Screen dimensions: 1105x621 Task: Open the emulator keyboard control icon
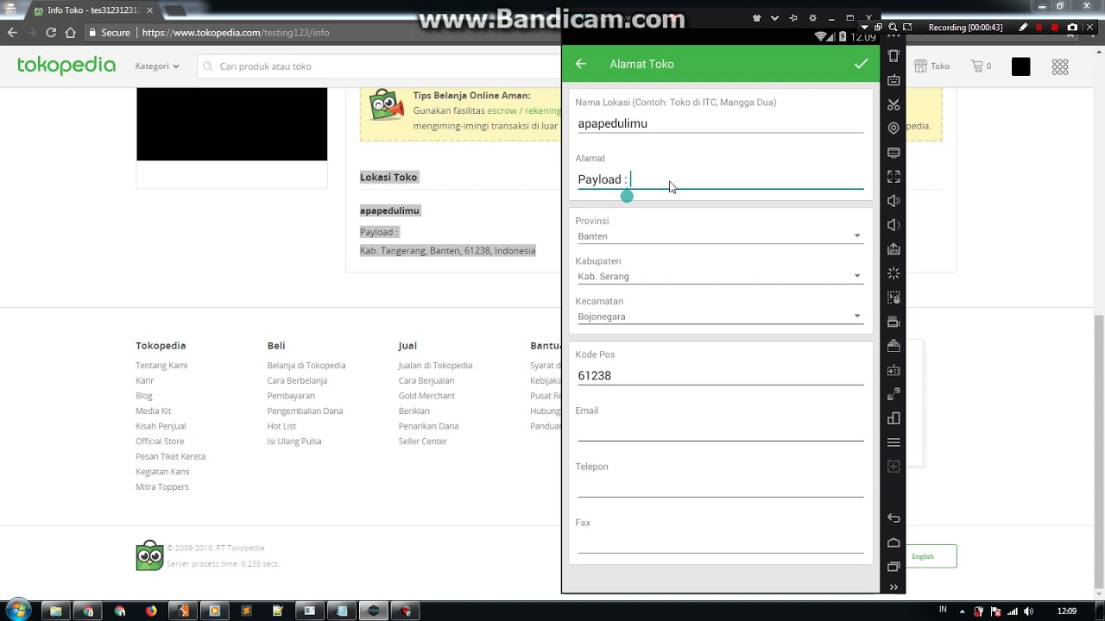tap(893, 80)
